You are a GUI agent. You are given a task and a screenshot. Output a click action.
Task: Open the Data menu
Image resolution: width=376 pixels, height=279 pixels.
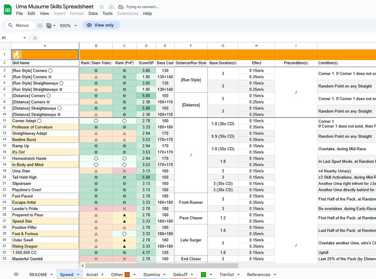coord(93,14)
